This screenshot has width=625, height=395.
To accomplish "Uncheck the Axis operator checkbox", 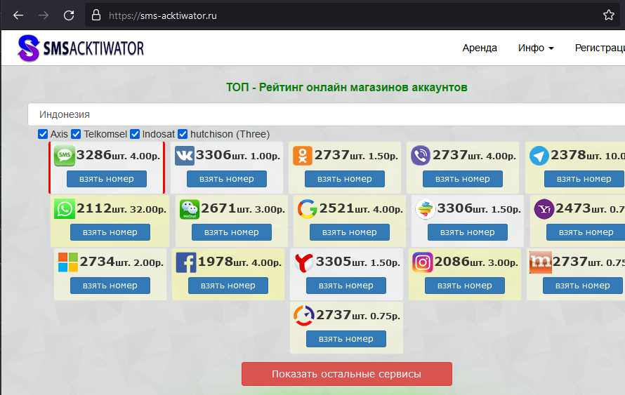I will coord(43,134).
